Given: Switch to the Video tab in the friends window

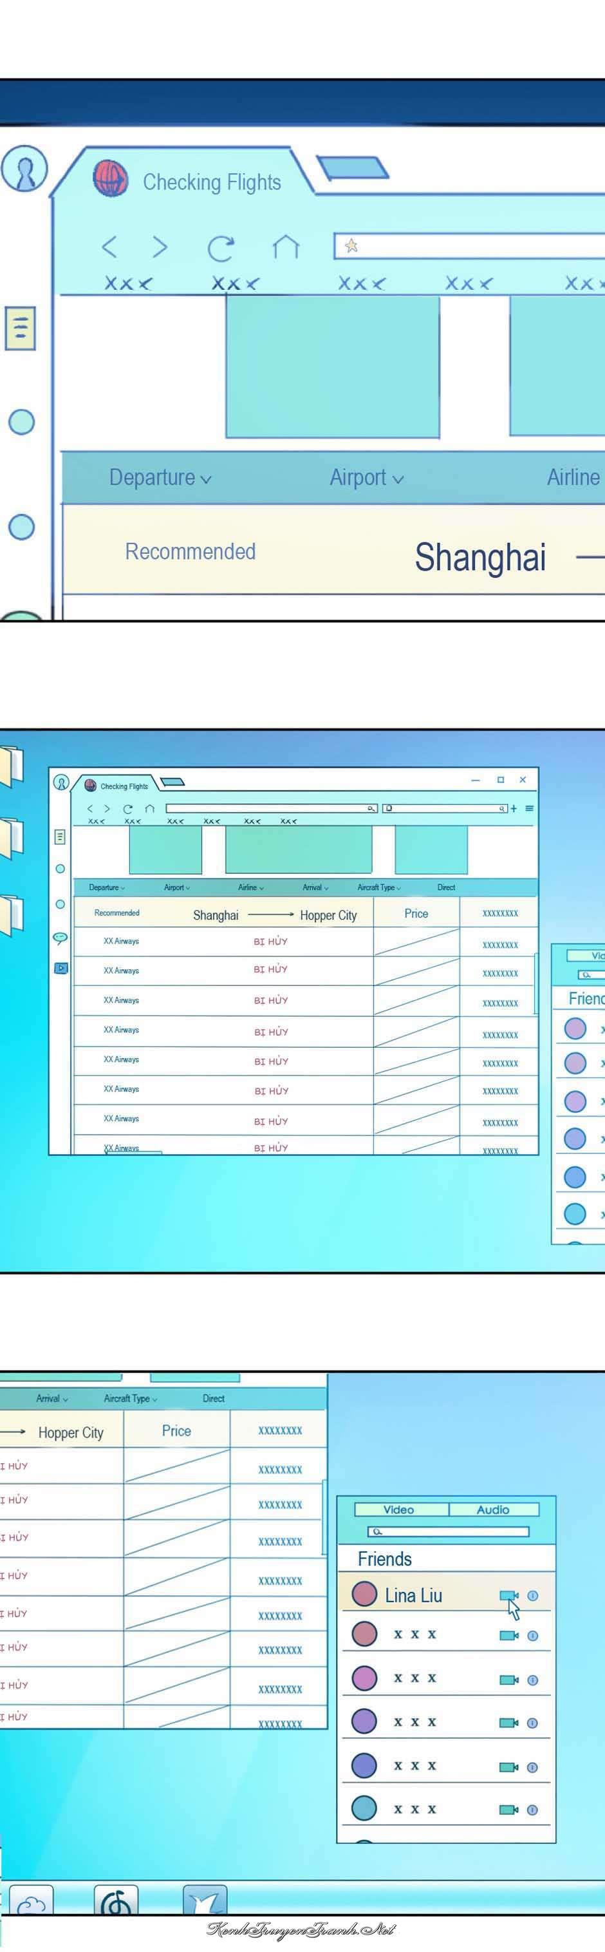Looking at the screenshot, I should tap(402, 1509).
